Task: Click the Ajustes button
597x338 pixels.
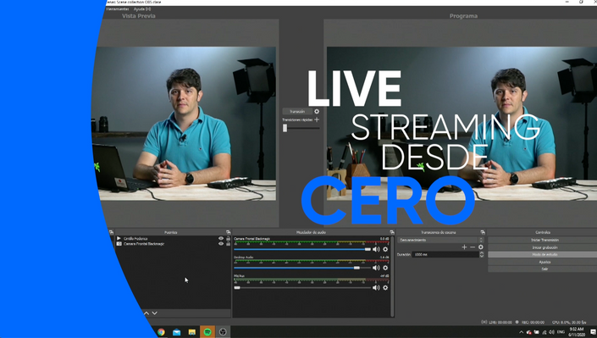Action: pos(544,262)
